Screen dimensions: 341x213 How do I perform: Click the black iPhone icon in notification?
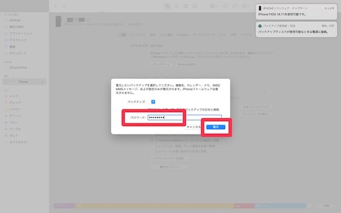pyautogui.click(x=260, y=8)
